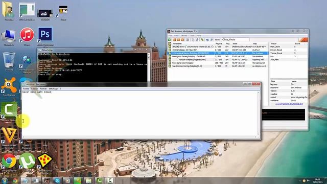Select Stunt World Xtreme server row
This screenshot has width=327, height=184.
(x=218, y=47)
